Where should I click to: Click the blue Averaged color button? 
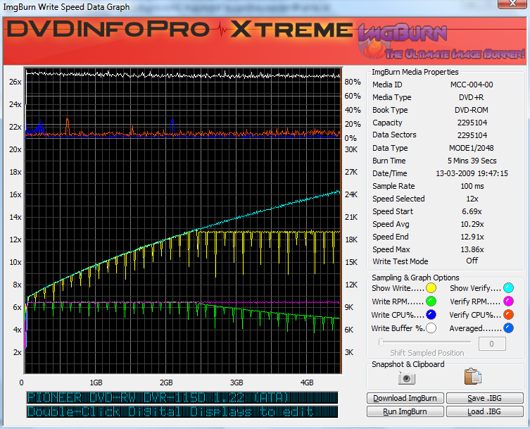pyautogui.click(x=508, y=328)
